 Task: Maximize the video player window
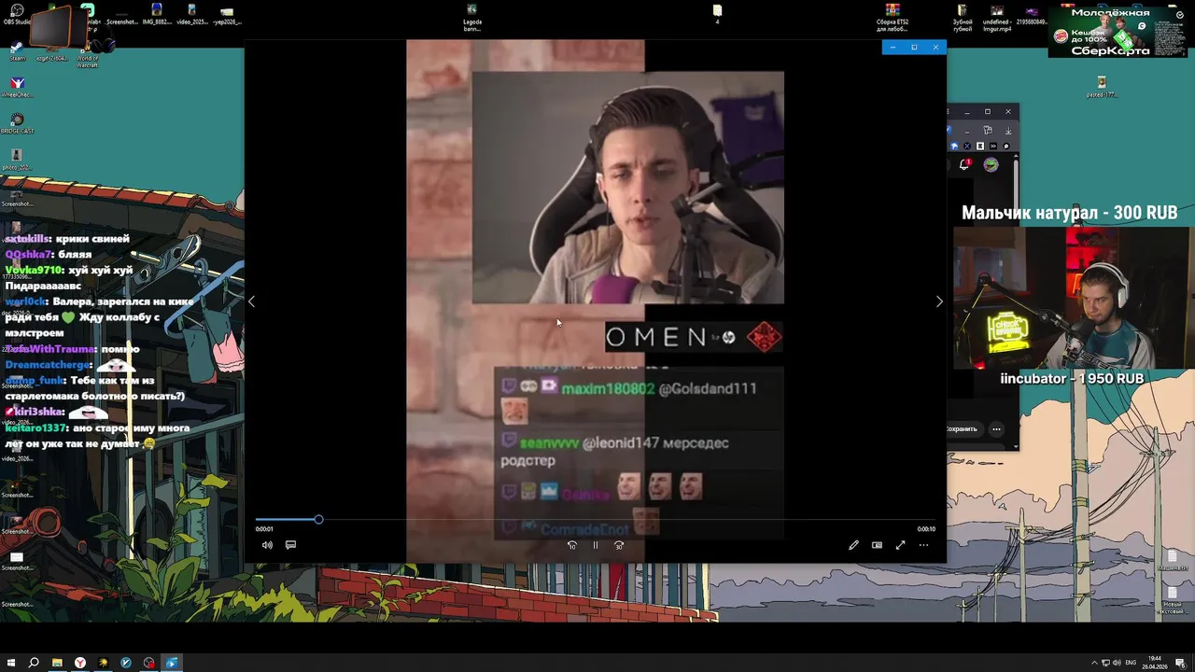pyautogui.click(x=914, y=47)
